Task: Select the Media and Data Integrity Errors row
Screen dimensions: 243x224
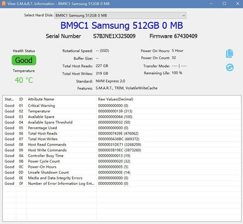Action: pos(122,178)
